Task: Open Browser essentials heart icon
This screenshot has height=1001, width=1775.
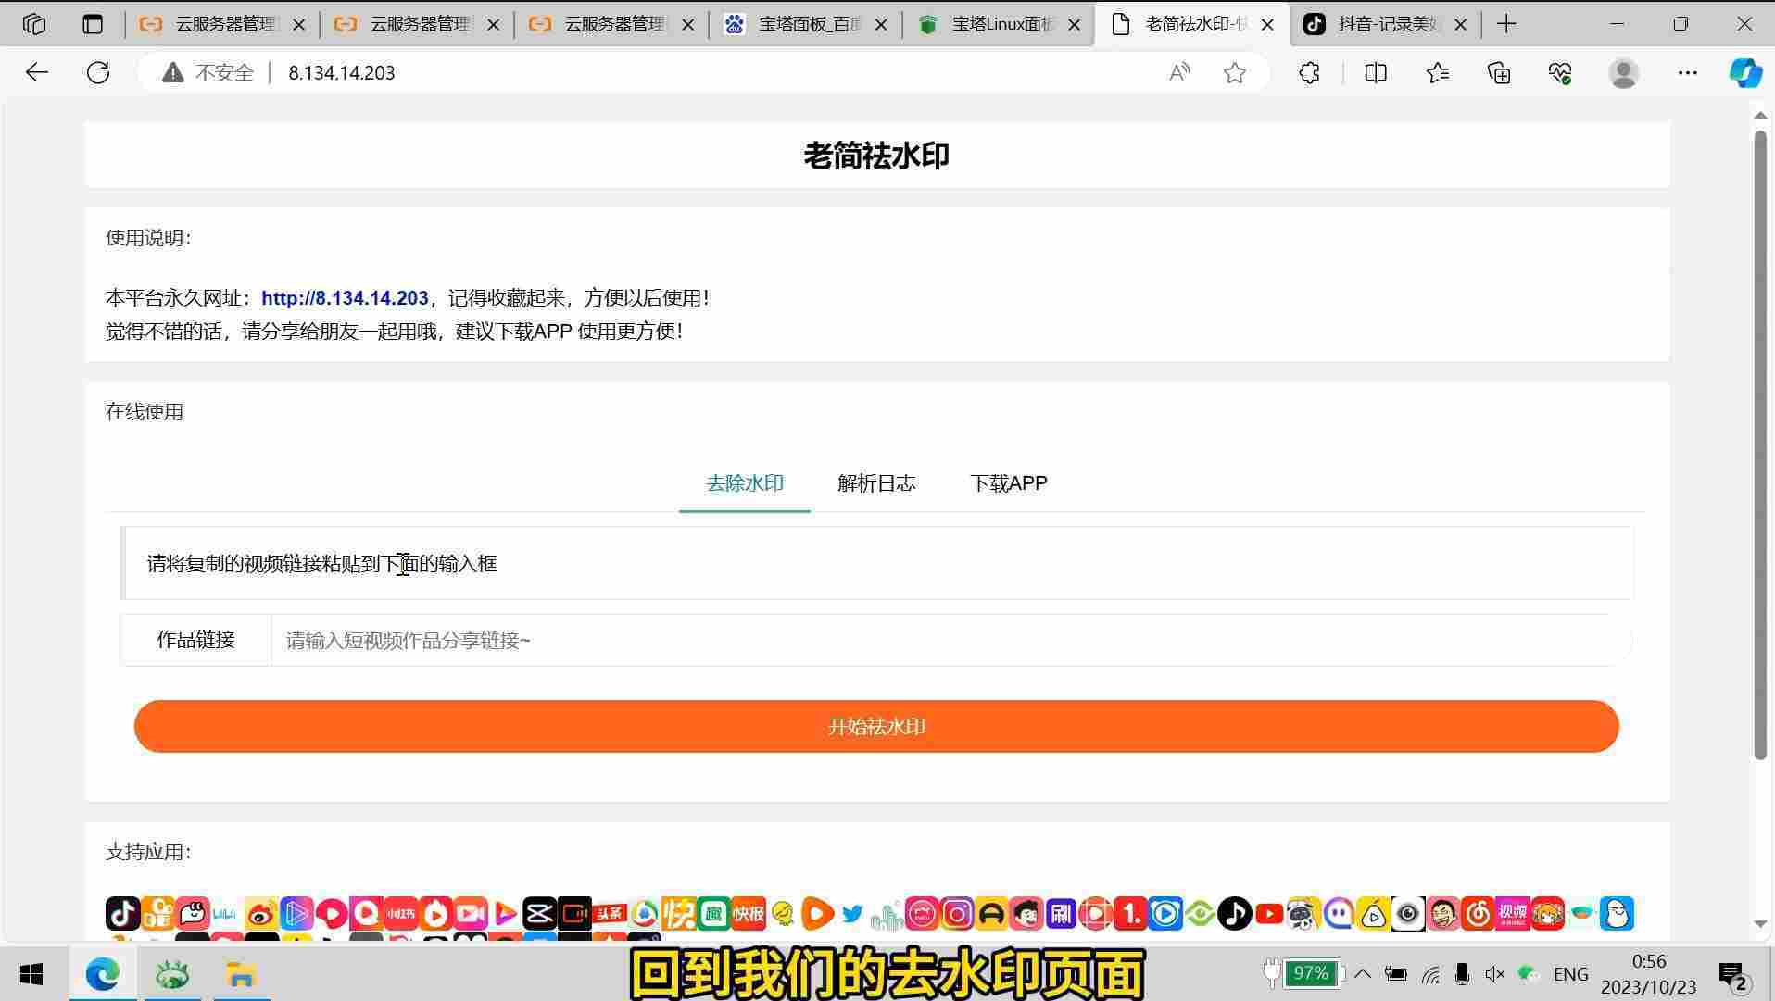Action: [1560, 72]
